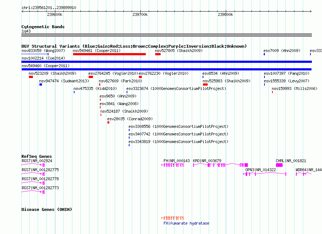This screenshot has height=234, width=322.
Task: Open the nsv833059 (Wong2007) variant label
Action: coord(43,51)
